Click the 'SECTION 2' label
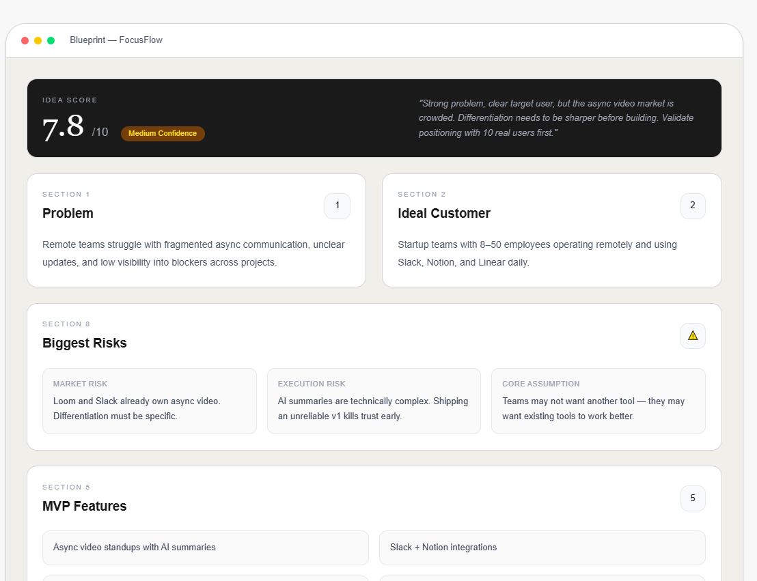757x581 pixels. pos(422,195)
